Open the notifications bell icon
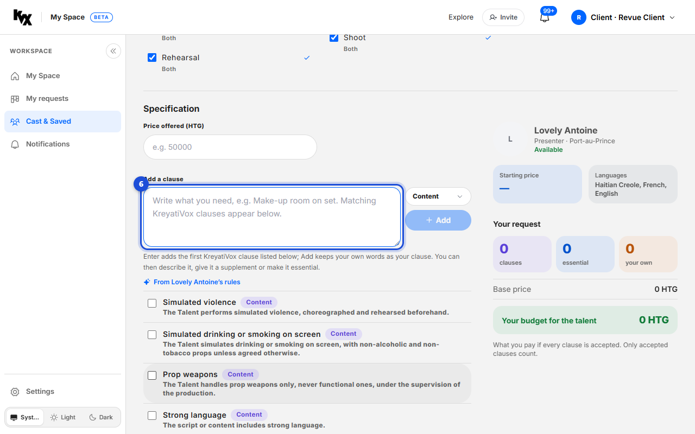695x434 pixels. click(545, 17)
